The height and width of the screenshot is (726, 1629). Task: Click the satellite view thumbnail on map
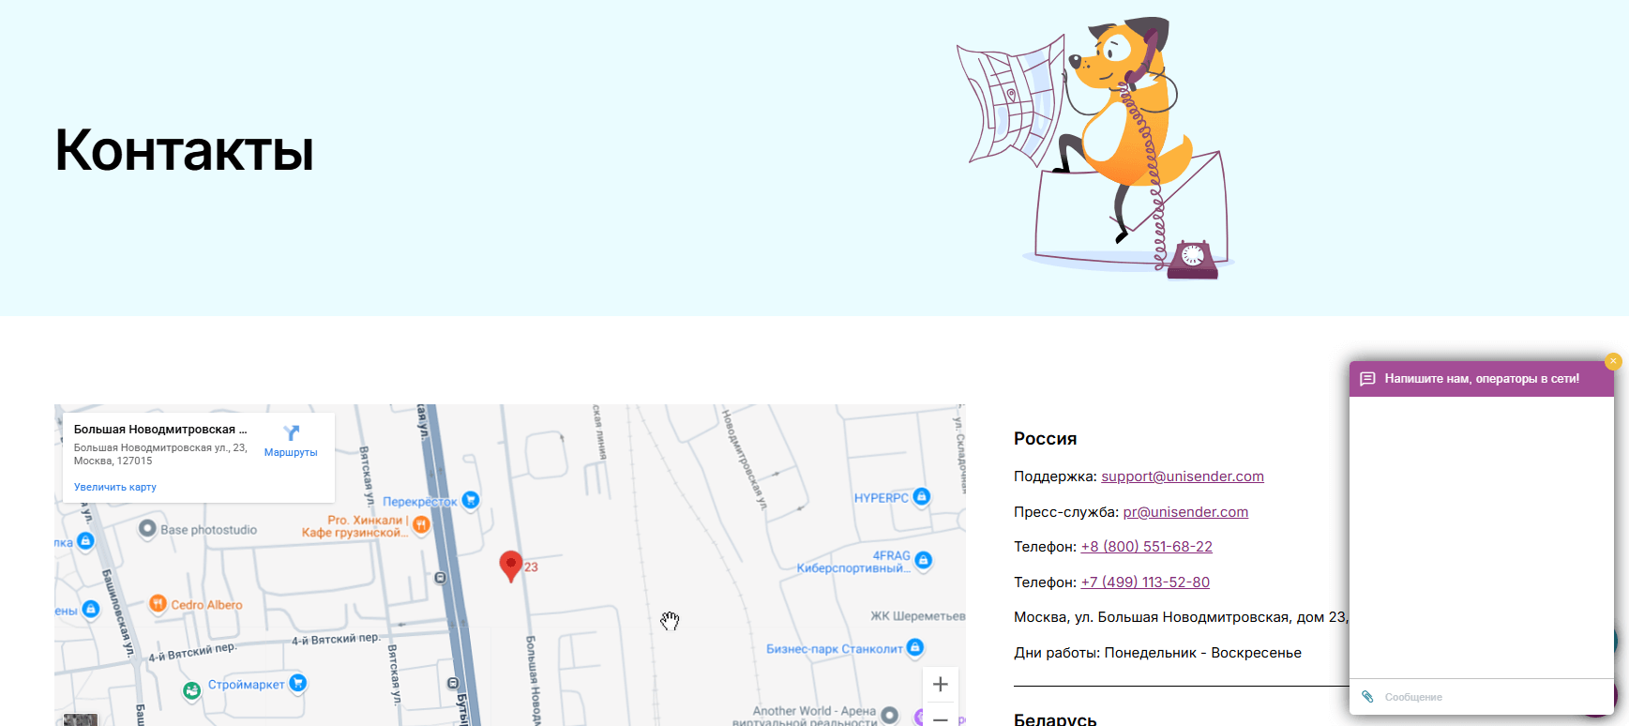click(80, 719)
